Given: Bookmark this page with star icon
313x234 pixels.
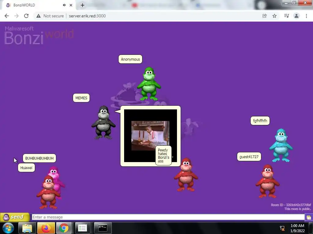Looking at the screenshot, I should [x=274, y=16].
